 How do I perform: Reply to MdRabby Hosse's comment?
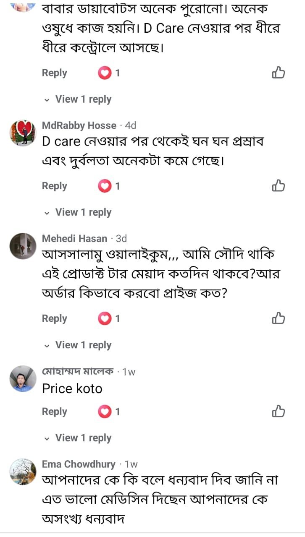[x=55, y=186]
